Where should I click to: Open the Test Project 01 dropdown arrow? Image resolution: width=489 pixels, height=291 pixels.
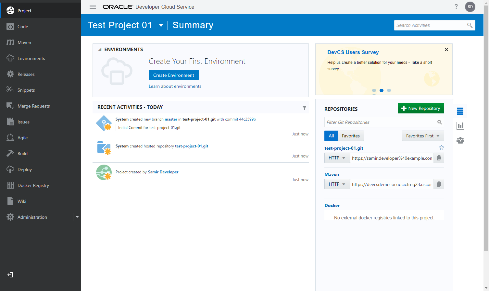161,26
